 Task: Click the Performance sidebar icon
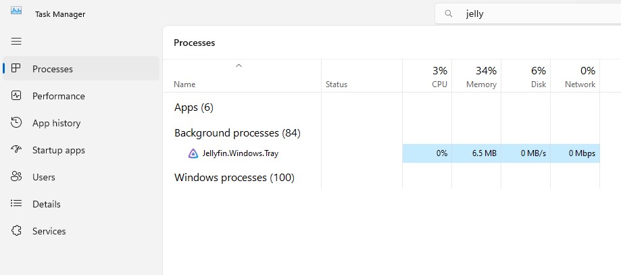click(x=17, y=96)
